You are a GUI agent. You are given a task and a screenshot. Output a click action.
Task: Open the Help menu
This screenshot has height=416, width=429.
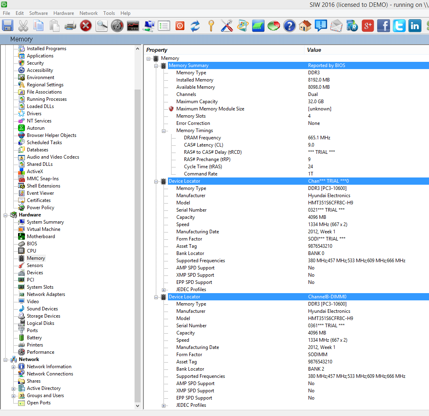[125, 13]
